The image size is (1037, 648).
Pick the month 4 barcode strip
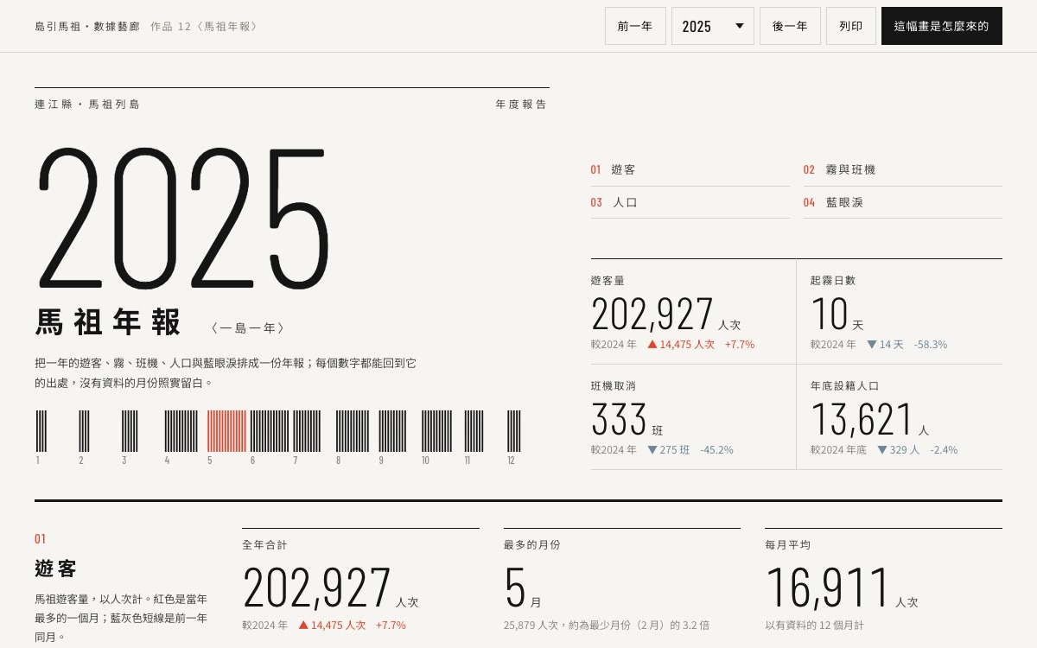pos(181,431)
